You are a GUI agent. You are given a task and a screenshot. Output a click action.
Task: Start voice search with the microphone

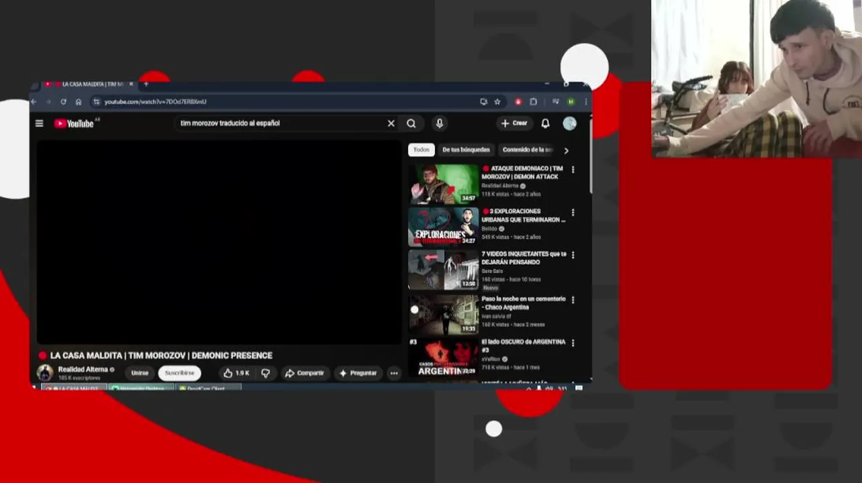pos(439,123)
